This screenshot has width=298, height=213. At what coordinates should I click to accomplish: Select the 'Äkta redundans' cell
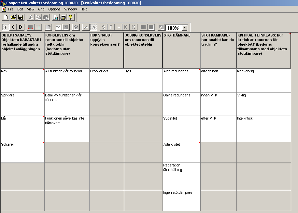pos(181,80)
